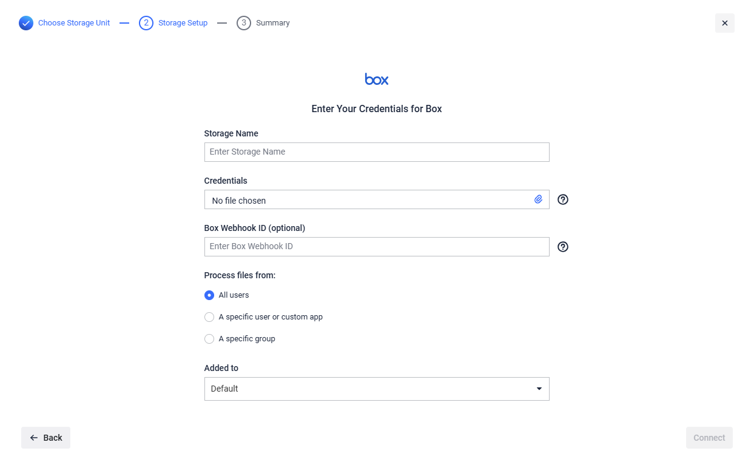Click the Box logo
Image resolution: width=751 pixels, height=468 pixels.
[x=377, y=79]
